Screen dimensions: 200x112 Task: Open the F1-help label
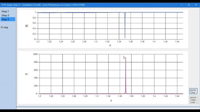pyautogui.click(x=4, y=27)
